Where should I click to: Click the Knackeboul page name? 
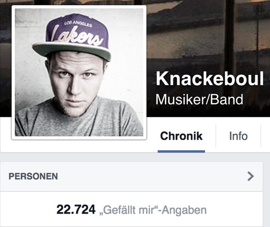pos(210,79)
